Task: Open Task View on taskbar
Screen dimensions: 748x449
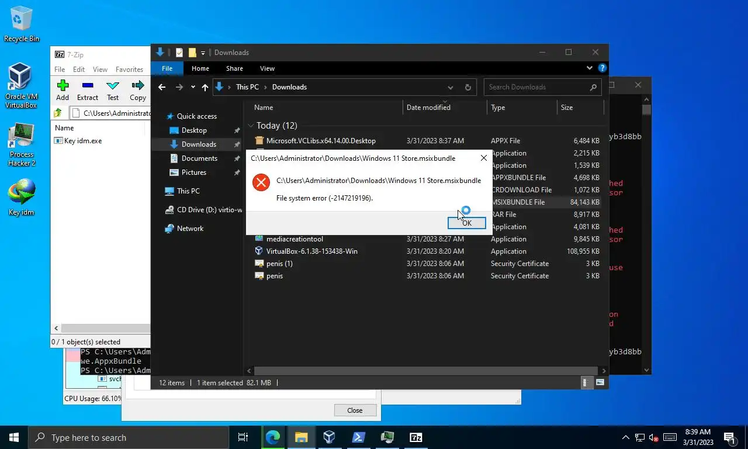Action: (243, 437)
